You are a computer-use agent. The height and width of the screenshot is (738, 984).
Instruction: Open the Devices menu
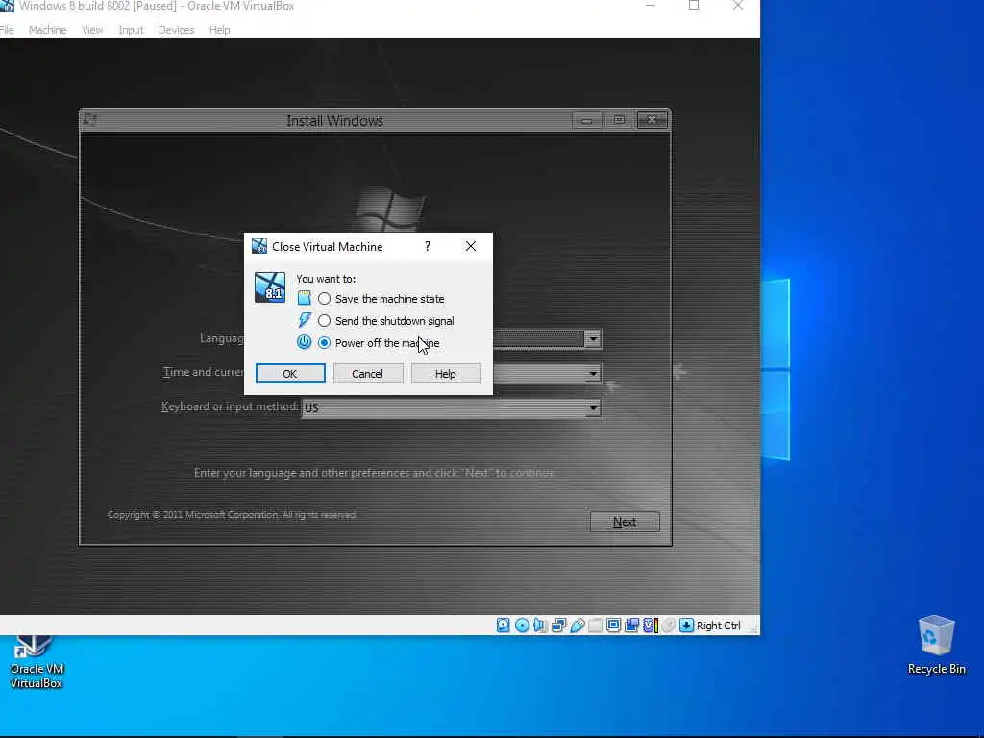pos(177,30)
